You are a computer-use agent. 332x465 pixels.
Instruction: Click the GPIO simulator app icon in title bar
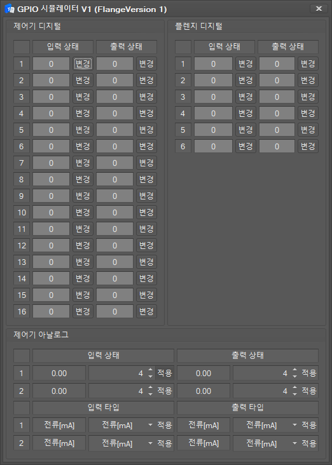[x=10, y=9]
